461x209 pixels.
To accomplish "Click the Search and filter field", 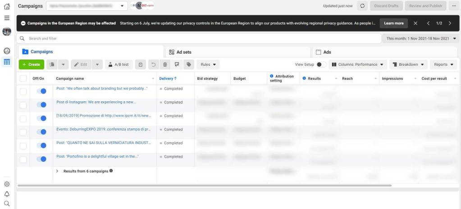I will point(198,39).
